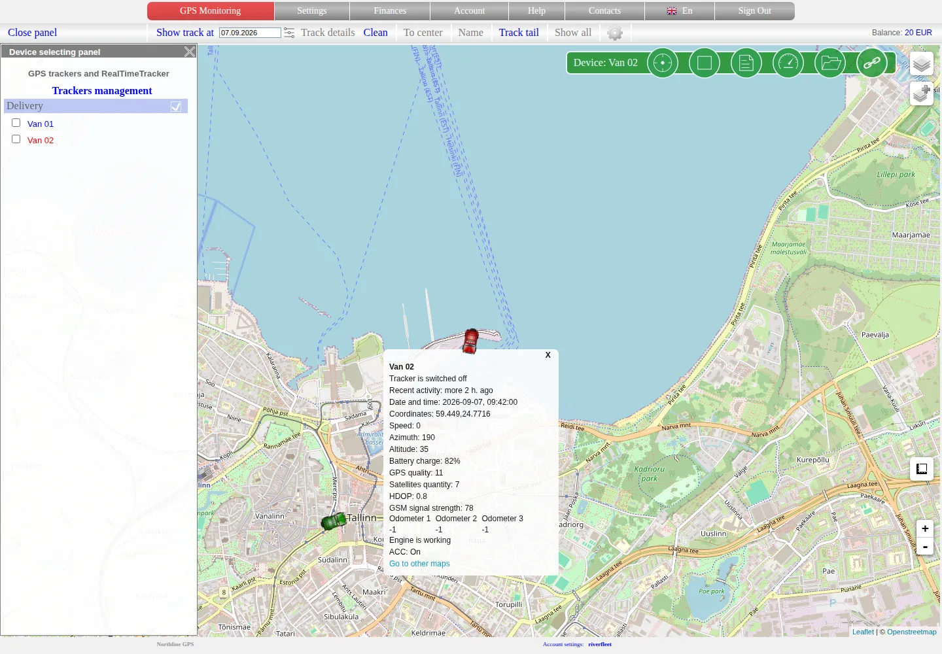Click Show all devices
The height and width of the screenshot is (654, 942).
coord(573,33)
